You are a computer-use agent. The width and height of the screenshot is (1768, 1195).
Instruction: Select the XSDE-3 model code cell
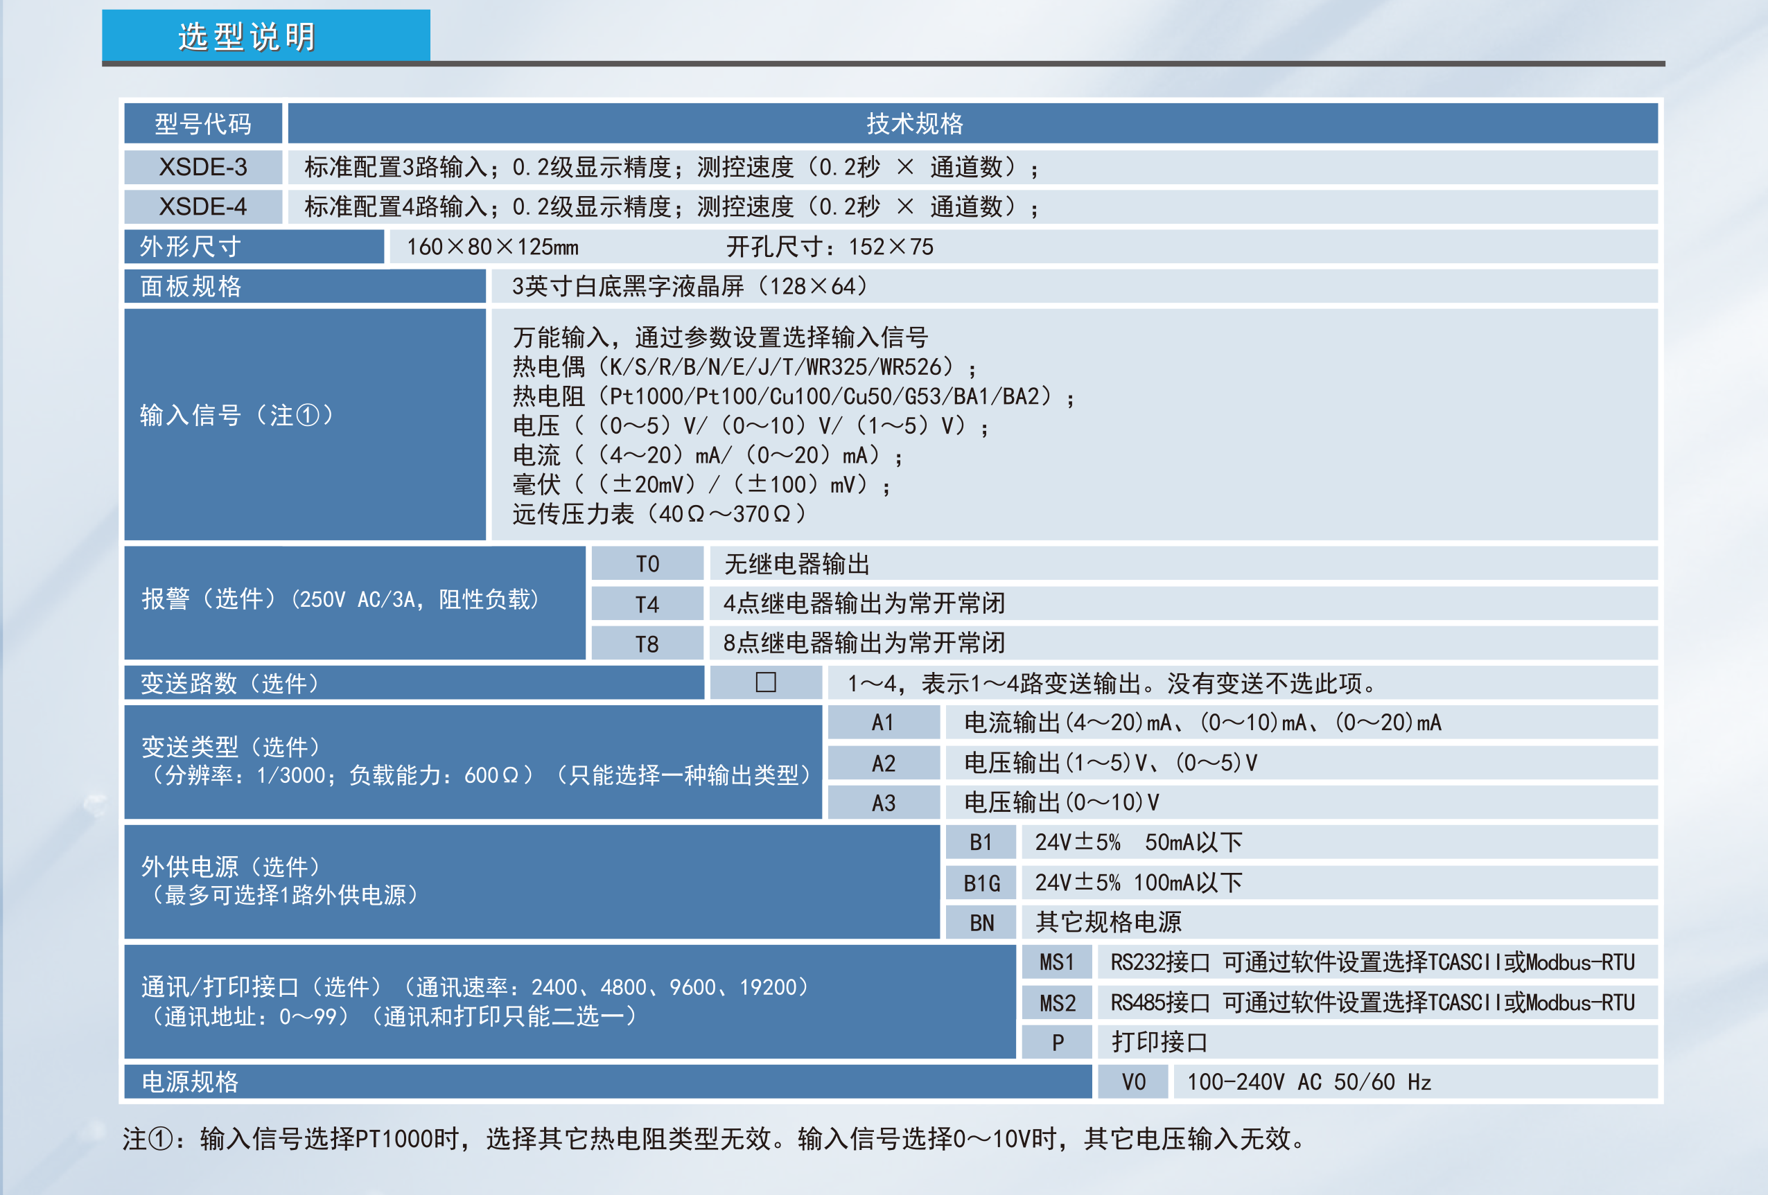point(203,167)
